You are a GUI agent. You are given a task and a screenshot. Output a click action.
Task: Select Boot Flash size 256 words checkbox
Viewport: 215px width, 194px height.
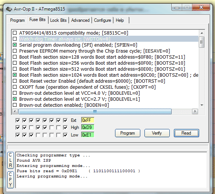[x=15, y=63]
